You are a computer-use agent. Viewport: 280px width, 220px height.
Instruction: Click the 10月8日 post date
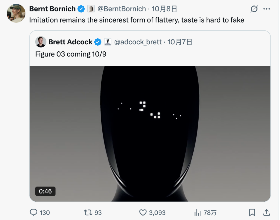tap(164, 9)
